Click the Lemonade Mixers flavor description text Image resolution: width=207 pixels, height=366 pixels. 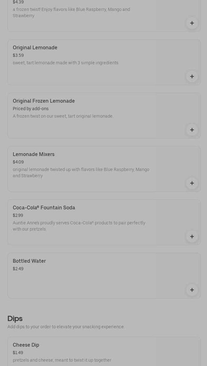pyautogui.click(x=81, y=173)
